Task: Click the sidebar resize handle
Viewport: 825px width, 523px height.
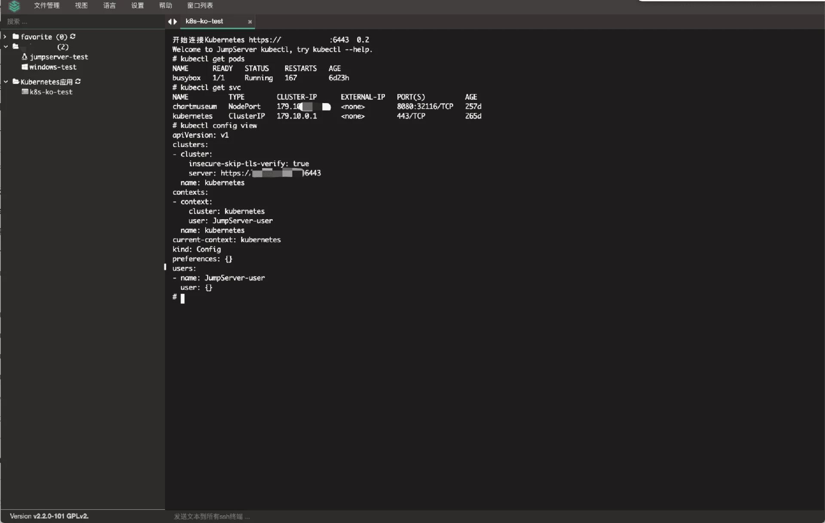Action: (165, 267)
